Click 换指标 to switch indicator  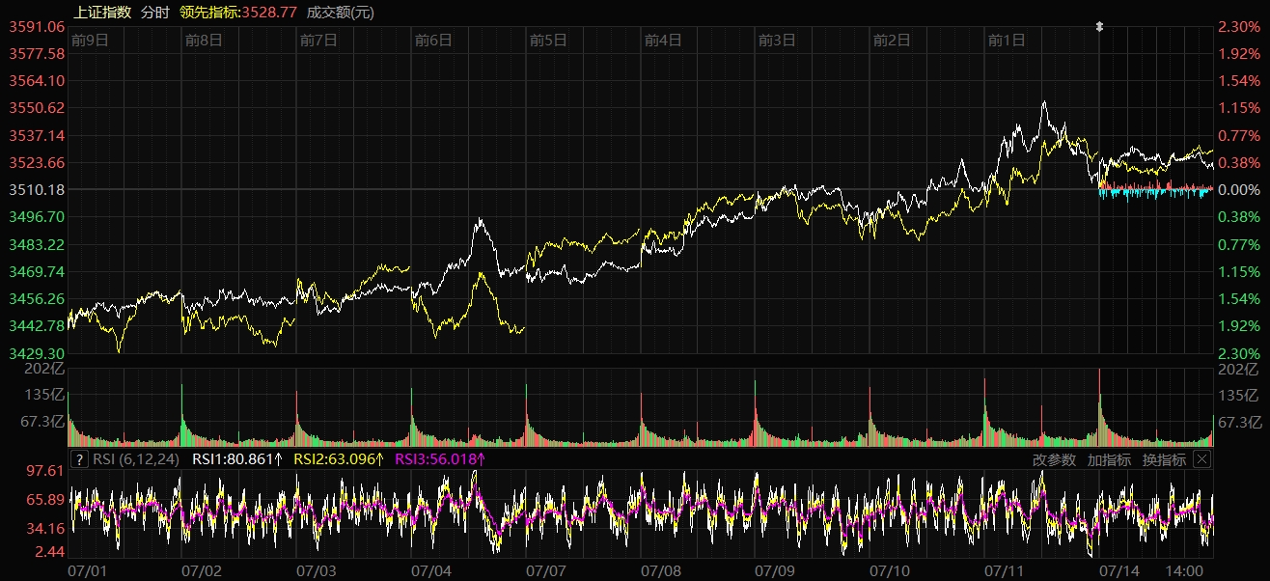(x=1164, y=459)
